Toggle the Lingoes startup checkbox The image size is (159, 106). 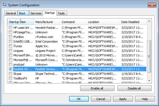click(x=10, y=51)
